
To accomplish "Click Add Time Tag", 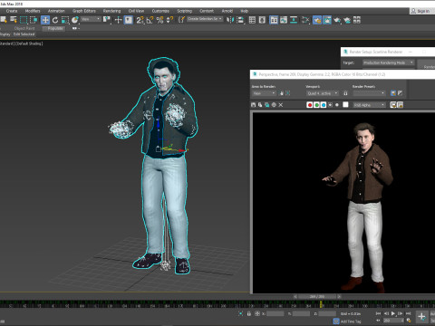I will pos(351,321).
